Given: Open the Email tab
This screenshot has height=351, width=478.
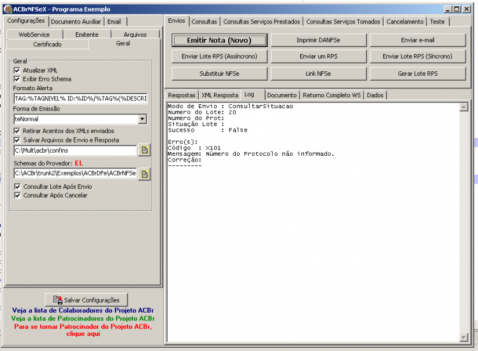Looking at the screenshot, I should point(114,22).
